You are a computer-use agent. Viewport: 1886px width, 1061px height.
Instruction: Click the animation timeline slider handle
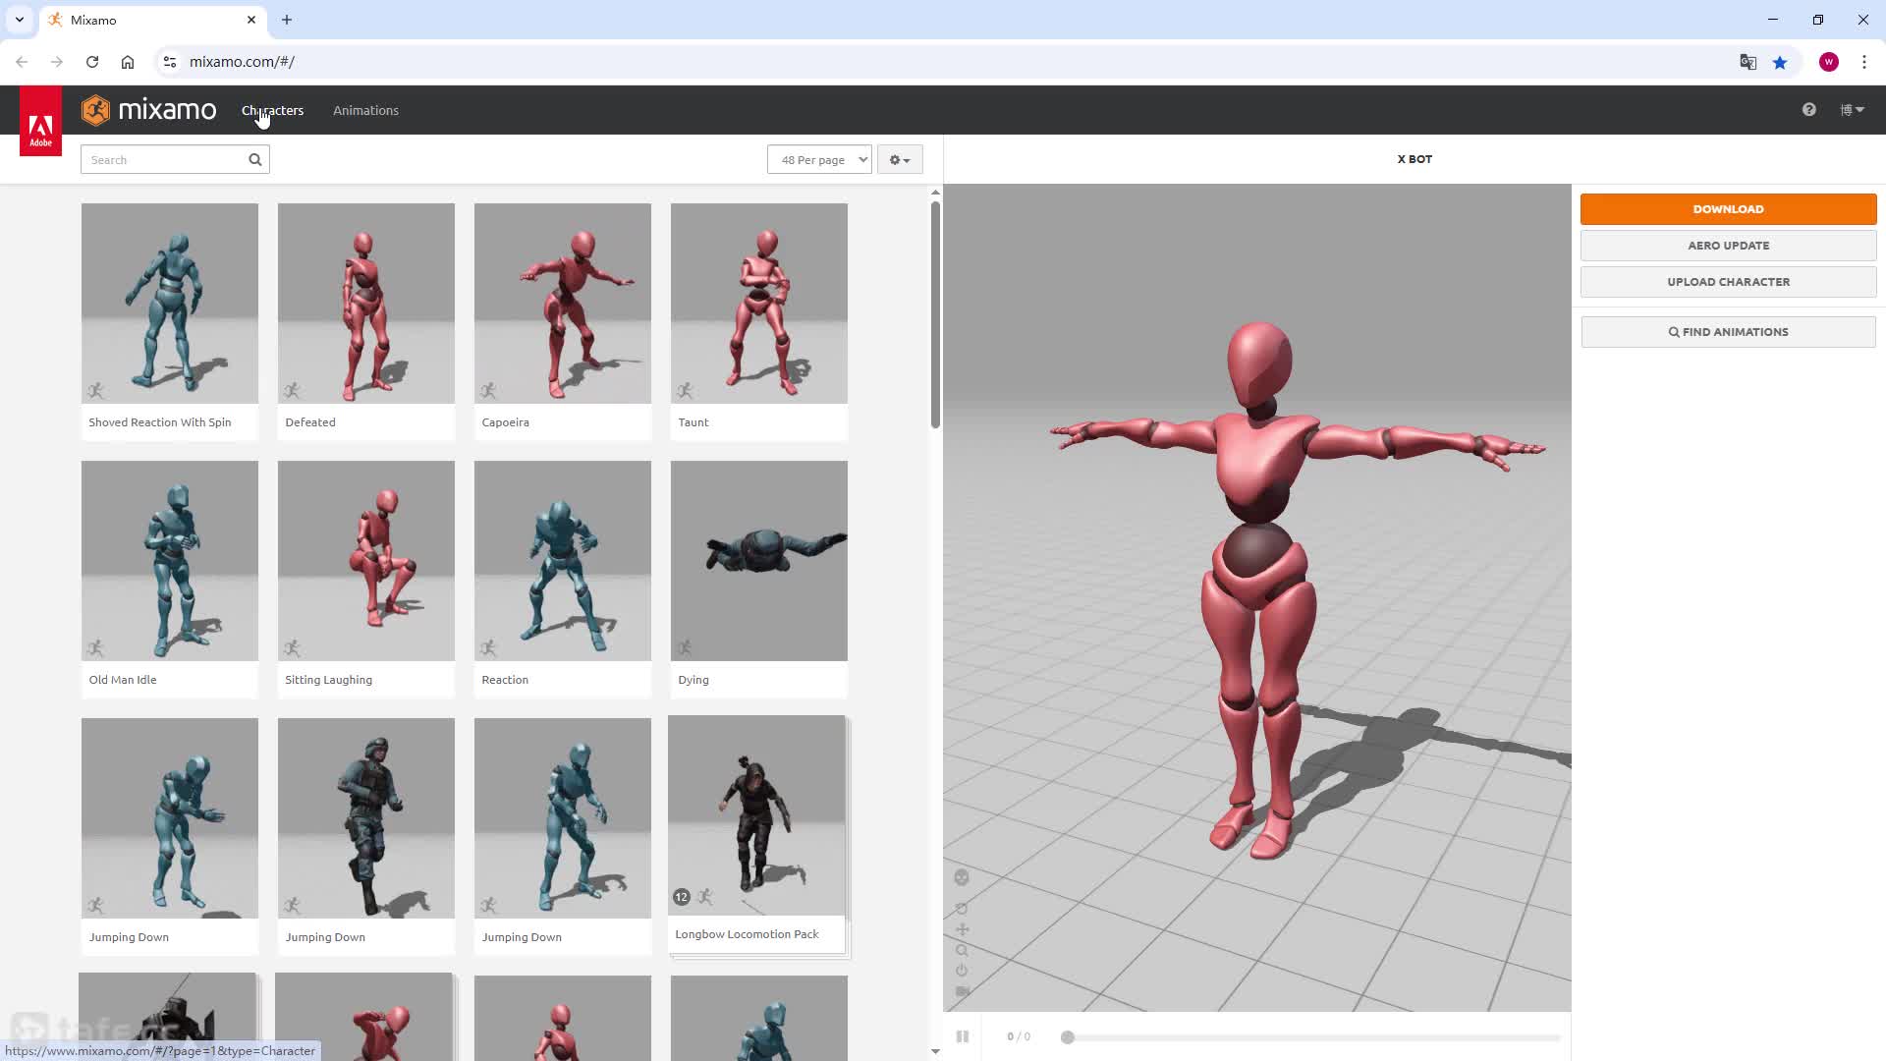[1068, 1037]
